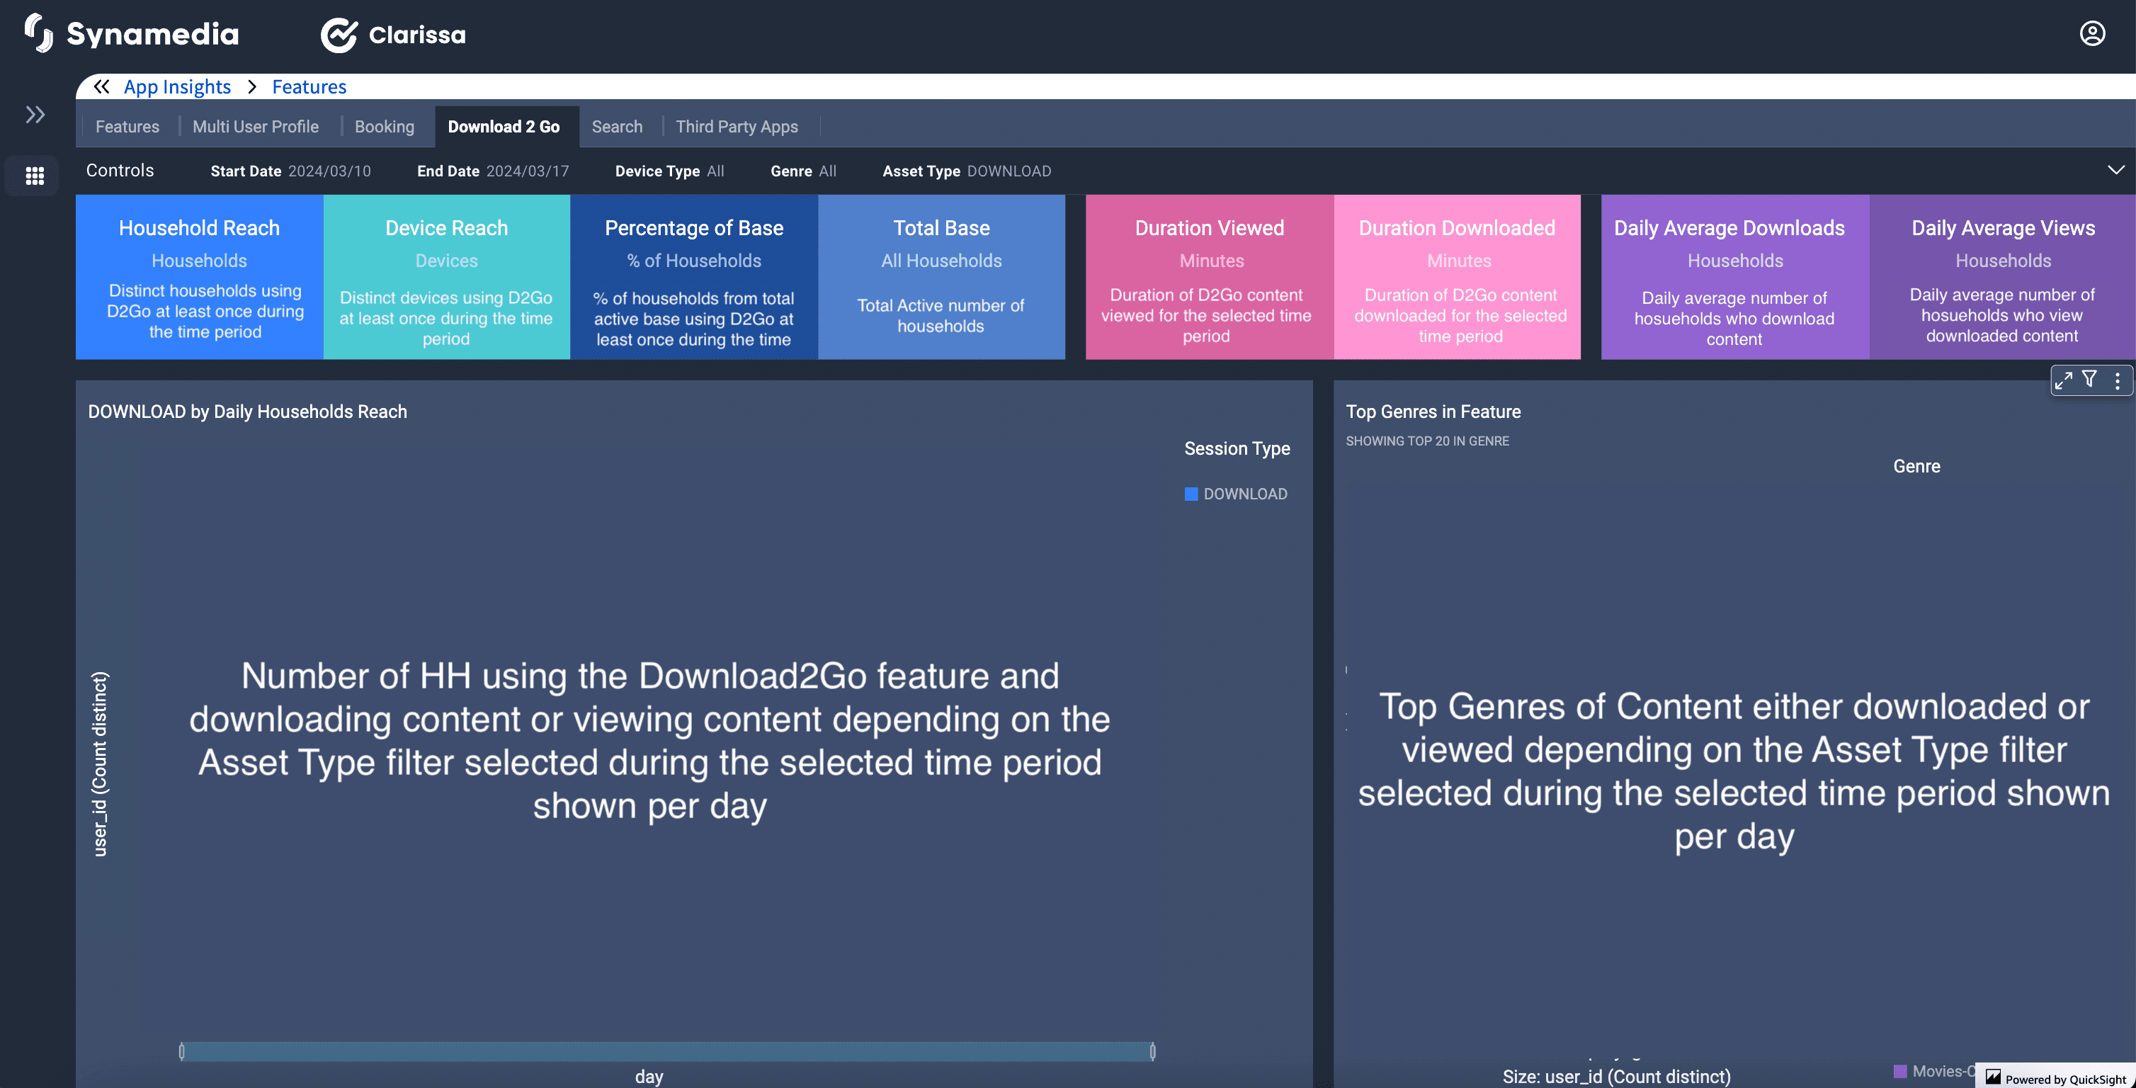Open the filter icon on Top Genres visual
The height and width of the screenshot is (1088, 2136).
pos(2089,380)
